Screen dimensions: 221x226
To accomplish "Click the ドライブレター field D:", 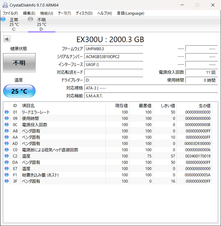I will coord(114,80).
